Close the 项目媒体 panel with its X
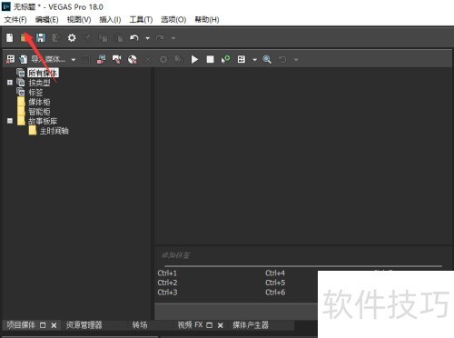Image resolution: width=454 pixels, height=338 pixels. pos(54,325)
